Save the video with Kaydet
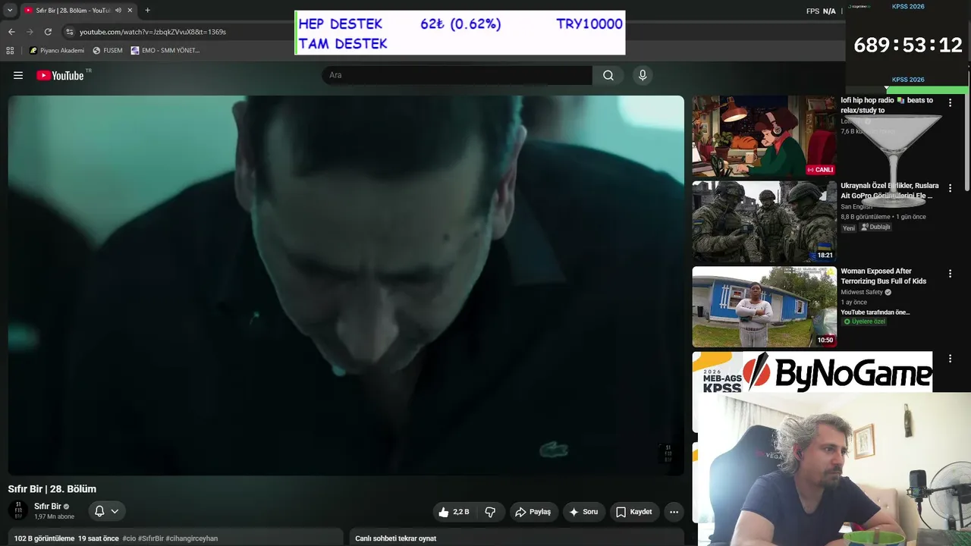Viewport: 971px width, 546px height. (x=633, y=512)
